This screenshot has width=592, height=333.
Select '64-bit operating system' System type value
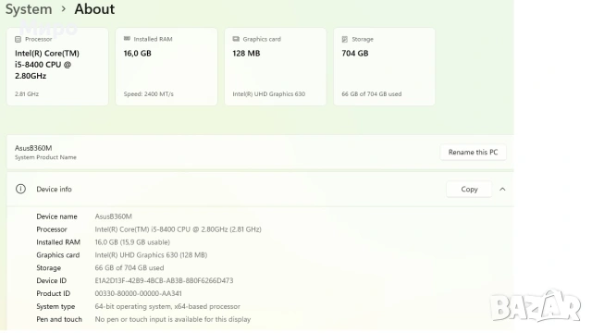pos(167,306)
